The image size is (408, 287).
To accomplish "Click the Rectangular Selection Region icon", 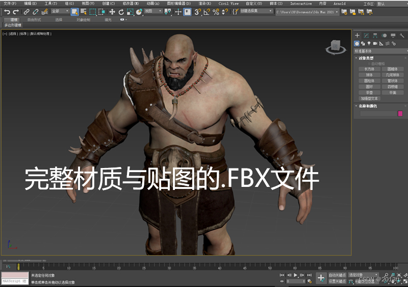I will [93, 12].
